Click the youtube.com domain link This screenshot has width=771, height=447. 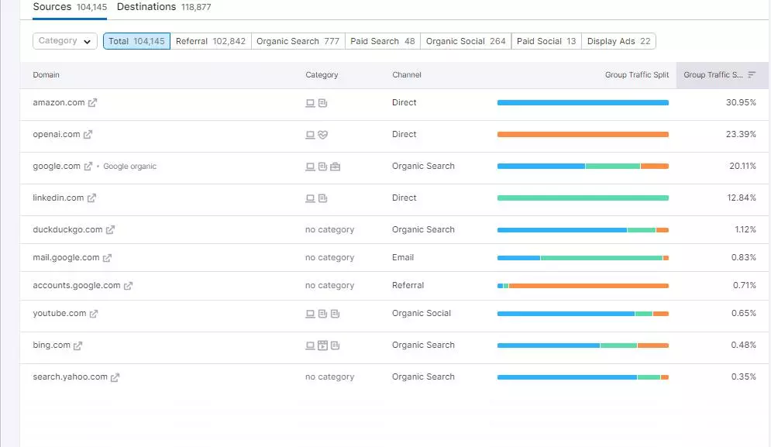click(x=60, y=313)
